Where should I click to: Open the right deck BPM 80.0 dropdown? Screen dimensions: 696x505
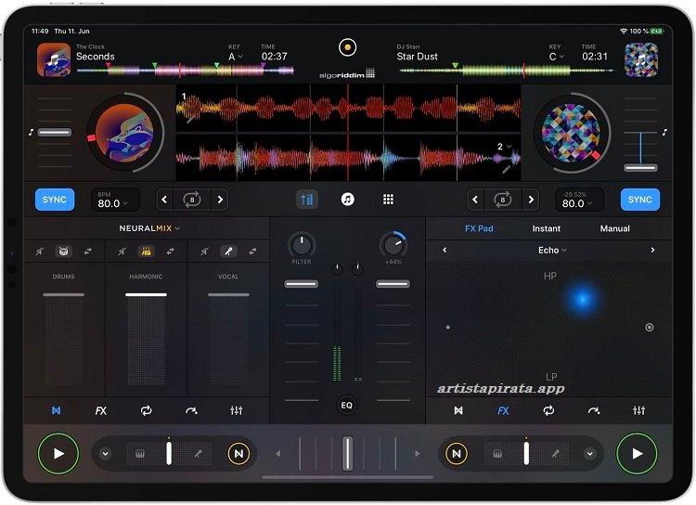(x=579, y=200)
